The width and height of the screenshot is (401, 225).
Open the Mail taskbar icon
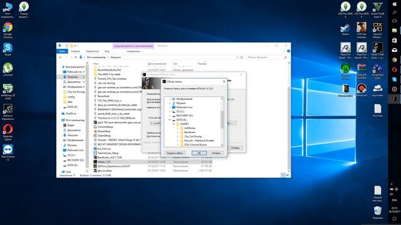point(394,50)
